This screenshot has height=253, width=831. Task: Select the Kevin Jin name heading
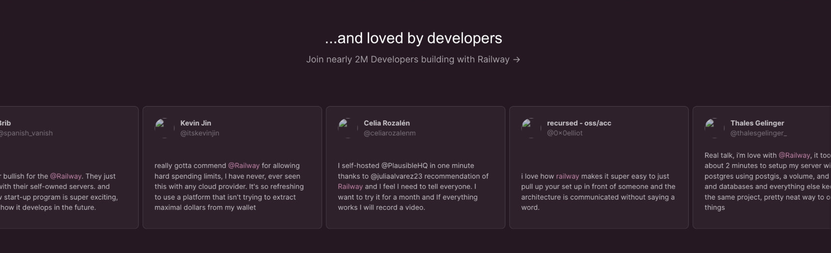point(196,123)
